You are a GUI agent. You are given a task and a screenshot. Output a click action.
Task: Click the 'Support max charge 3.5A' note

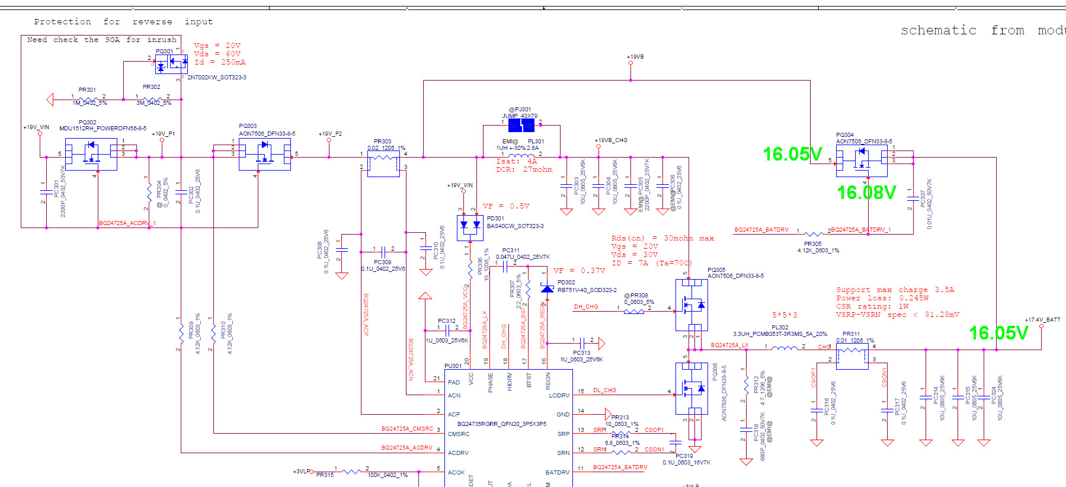895,290
